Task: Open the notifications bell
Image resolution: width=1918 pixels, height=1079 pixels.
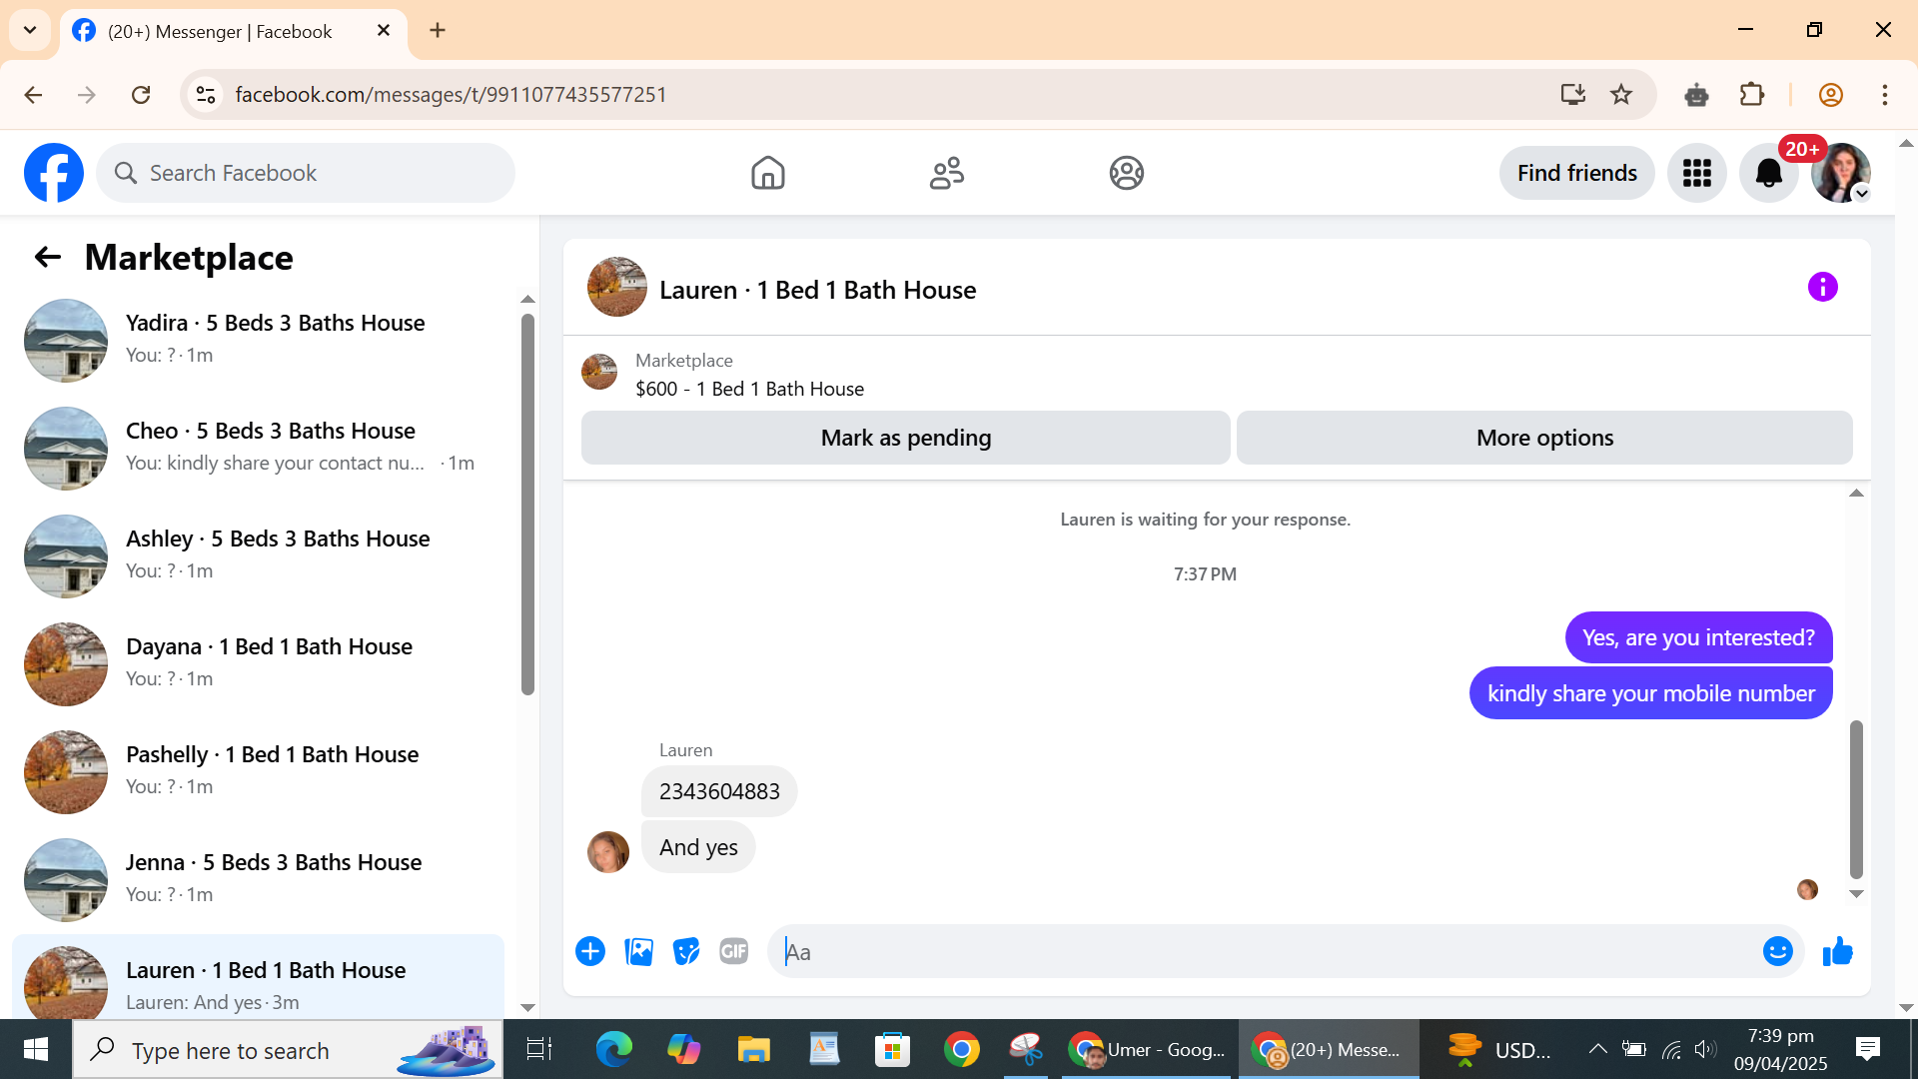Action: (1768, 173)
